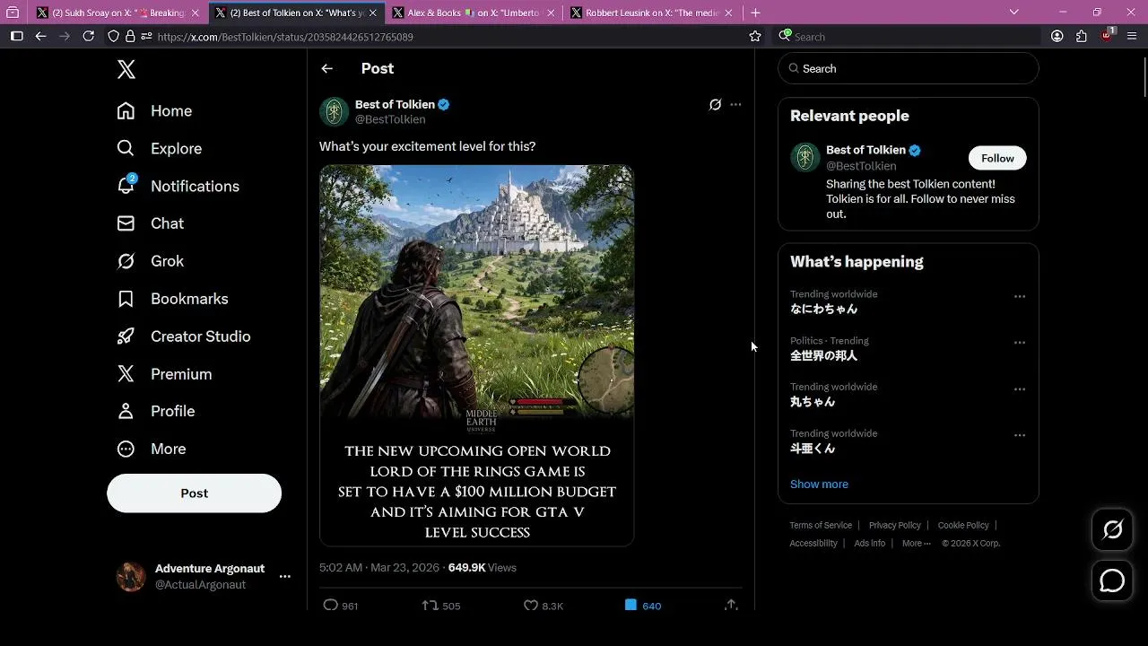The image size is (1148, 646).
Task: List all tabs dropdown arrow
Action: [1014, 13]
